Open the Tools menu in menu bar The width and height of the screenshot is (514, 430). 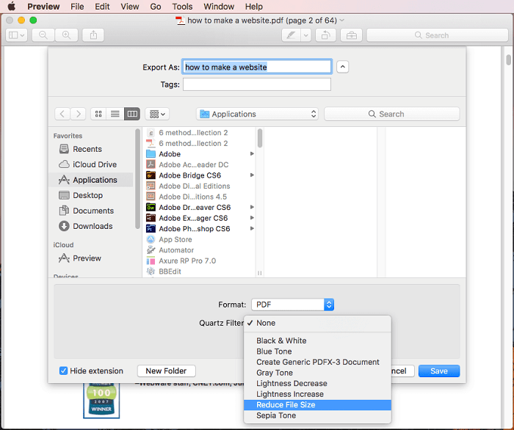point(182,7)
